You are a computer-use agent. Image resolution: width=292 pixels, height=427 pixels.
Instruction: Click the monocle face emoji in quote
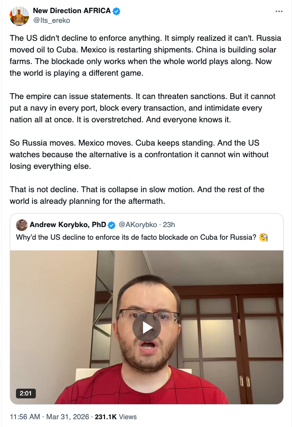(264, 238)
